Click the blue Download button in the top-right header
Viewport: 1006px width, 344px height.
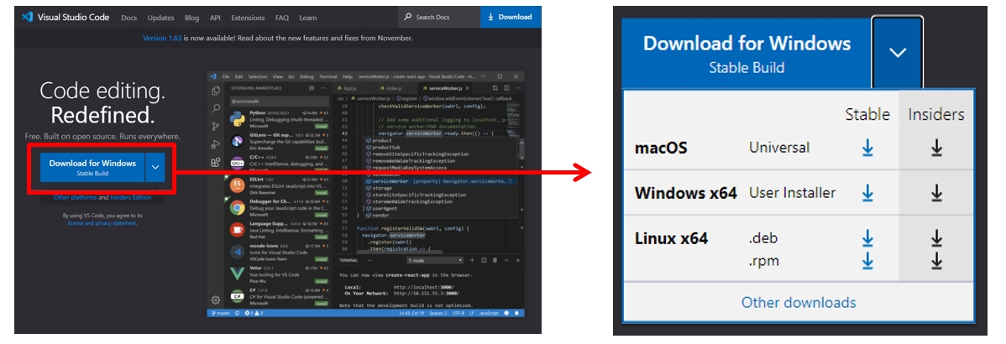click(510, 18)
